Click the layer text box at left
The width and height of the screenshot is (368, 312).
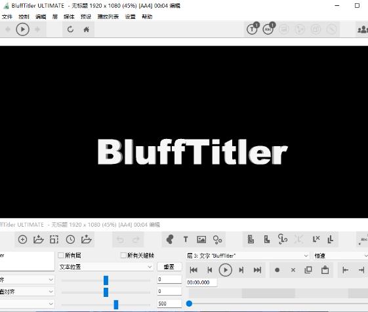coord(27,261)
